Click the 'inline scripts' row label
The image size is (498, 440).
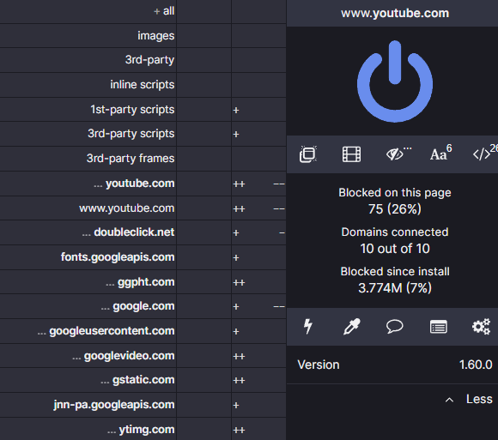[143, 85]
